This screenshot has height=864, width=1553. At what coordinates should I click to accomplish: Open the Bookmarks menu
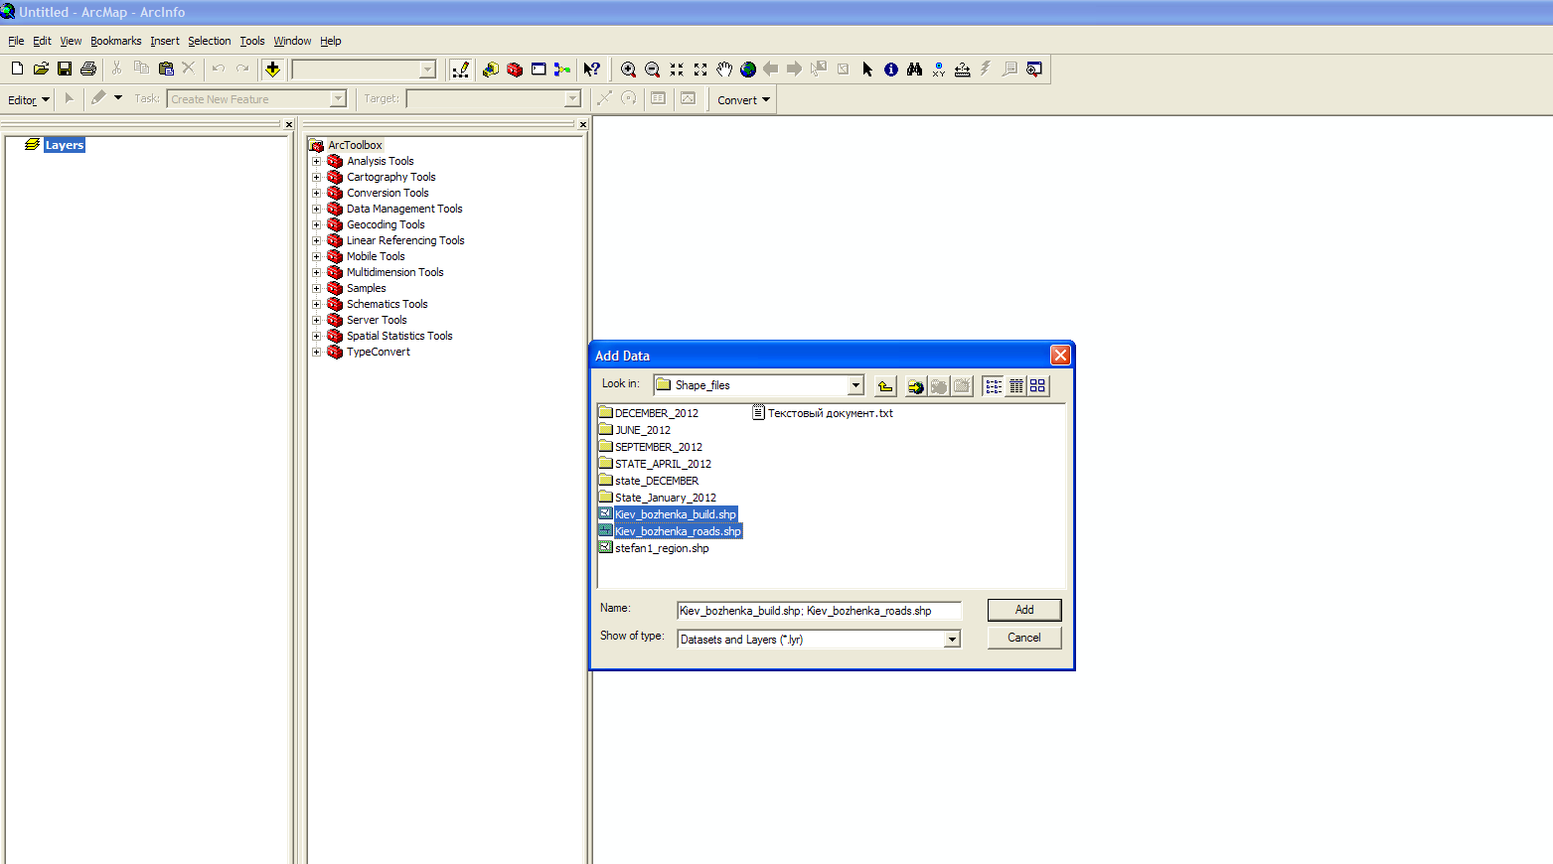115,41
